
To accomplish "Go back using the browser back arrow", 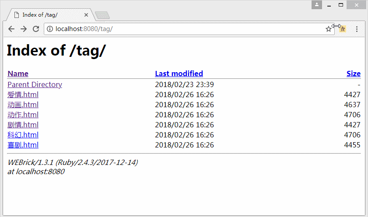I will pyautogui.click(x=11, y=29).
